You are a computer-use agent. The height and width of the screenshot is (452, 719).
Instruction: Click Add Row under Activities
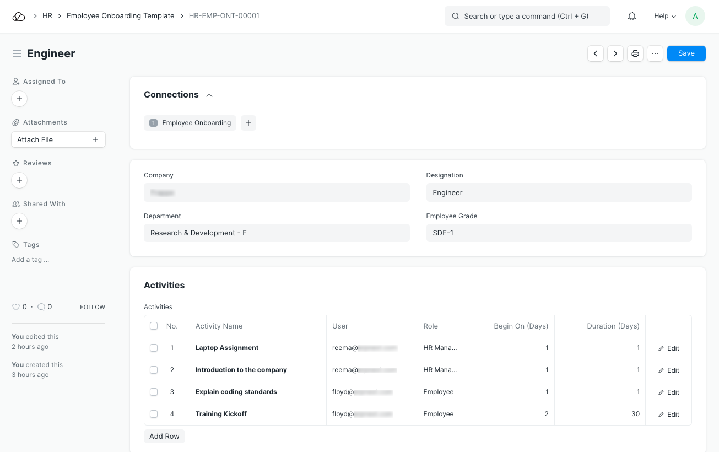click(x=164, y=436)
